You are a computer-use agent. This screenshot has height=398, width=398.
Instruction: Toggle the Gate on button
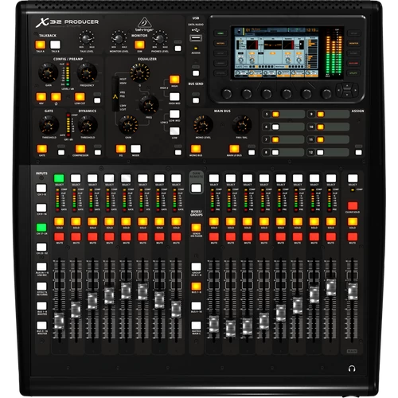point(42,149)
